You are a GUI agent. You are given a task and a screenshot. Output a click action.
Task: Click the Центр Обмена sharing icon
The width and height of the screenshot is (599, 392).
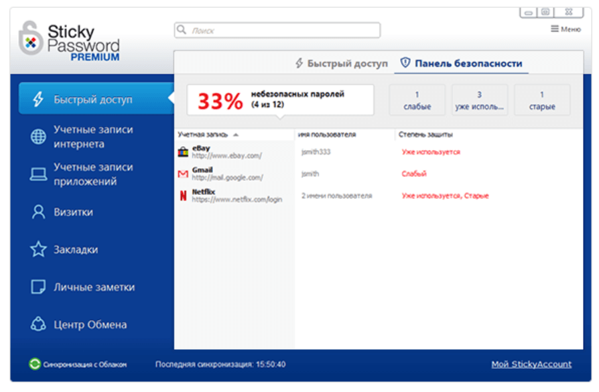pos(38,324)
